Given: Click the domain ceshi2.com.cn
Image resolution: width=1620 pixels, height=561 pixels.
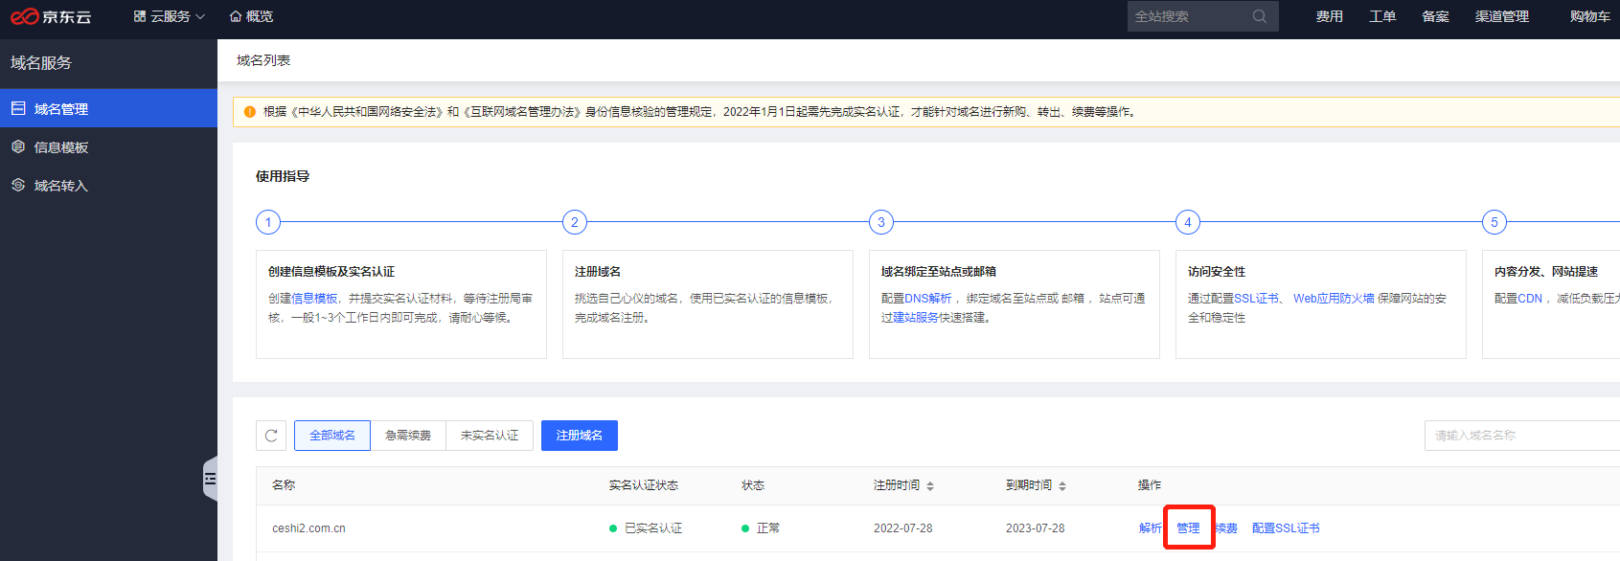Looking at the screenshot, I should coord(308,528).
